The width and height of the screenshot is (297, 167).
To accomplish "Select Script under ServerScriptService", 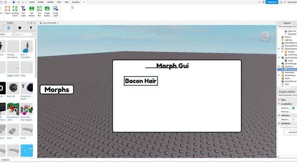I will pos(290,61).
